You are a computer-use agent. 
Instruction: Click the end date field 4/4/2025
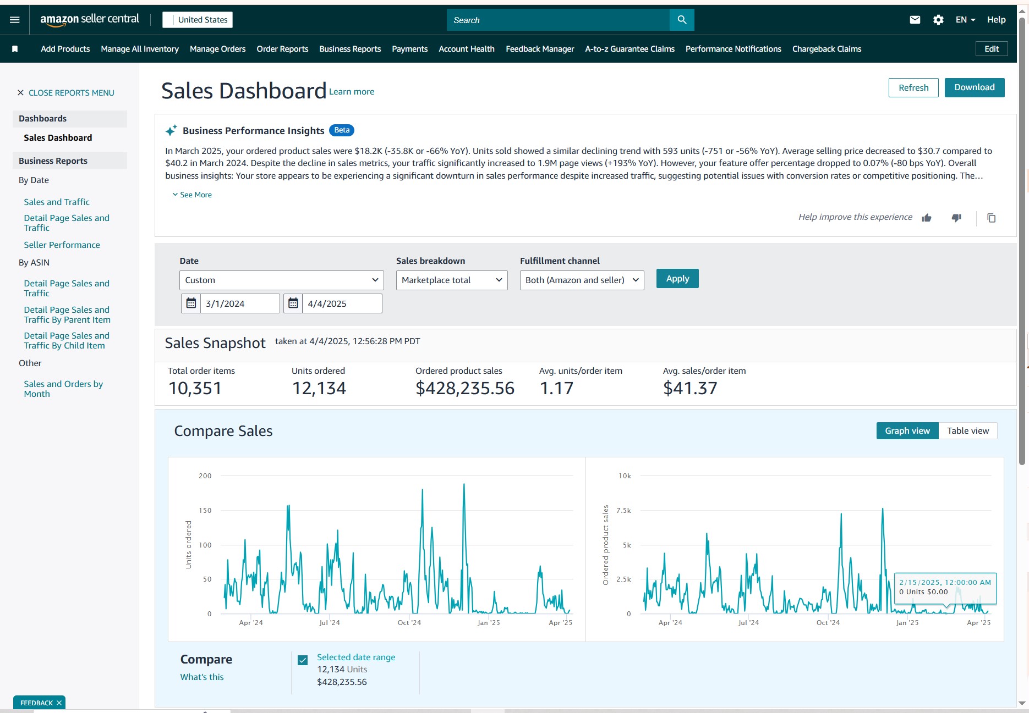(342, 303)
